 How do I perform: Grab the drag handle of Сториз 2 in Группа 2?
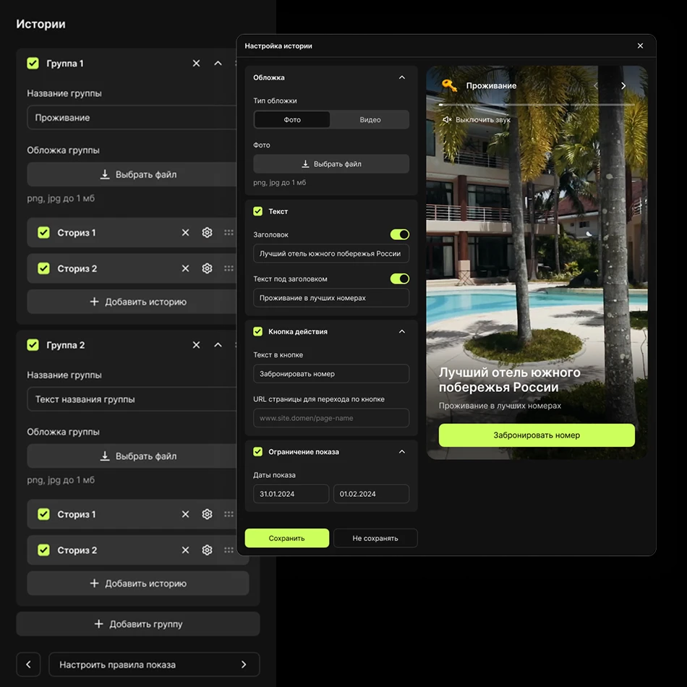(x=229, y=550)
